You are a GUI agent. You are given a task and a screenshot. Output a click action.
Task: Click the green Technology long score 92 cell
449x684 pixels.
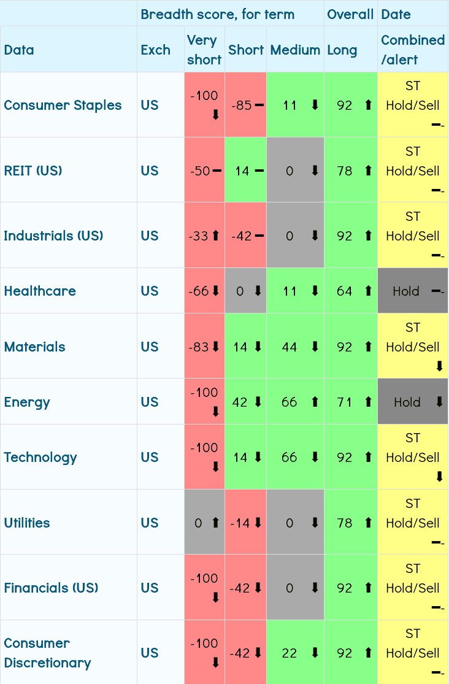tap(350, 457)
